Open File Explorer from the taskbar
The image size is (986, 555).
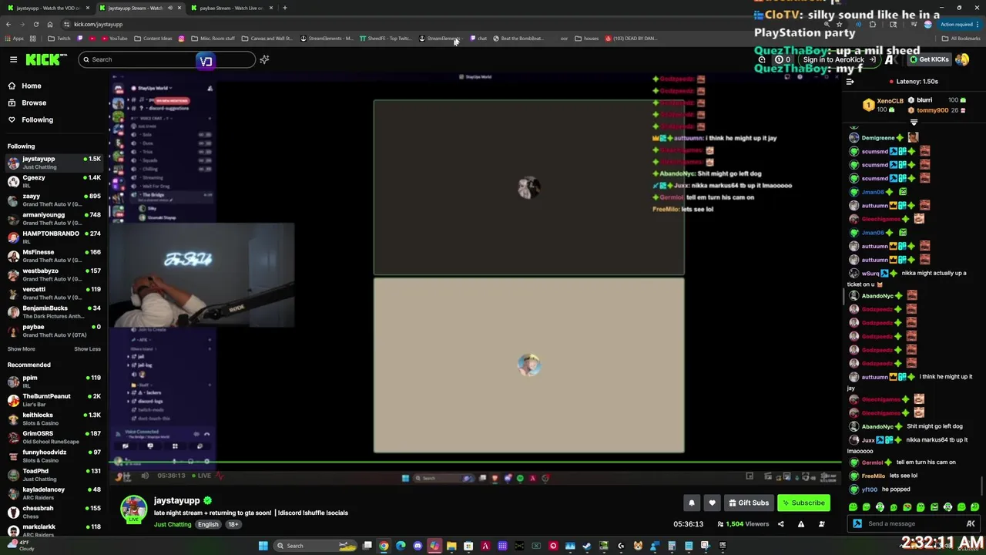click(x=451, y=546)
